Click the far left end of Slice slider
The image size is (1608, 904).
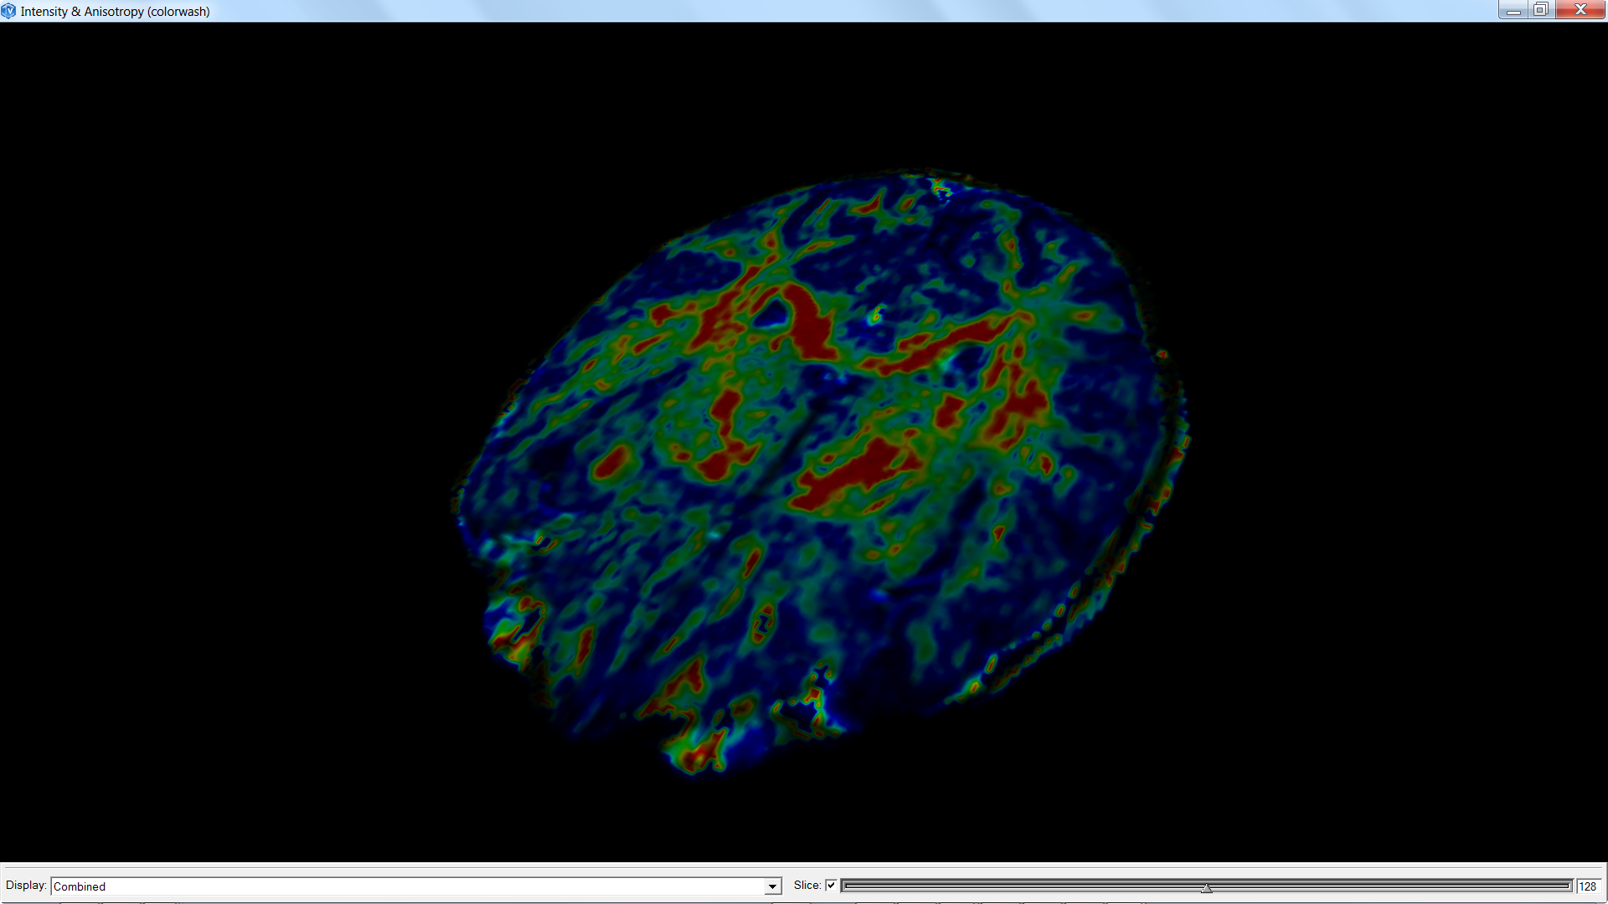847,886
